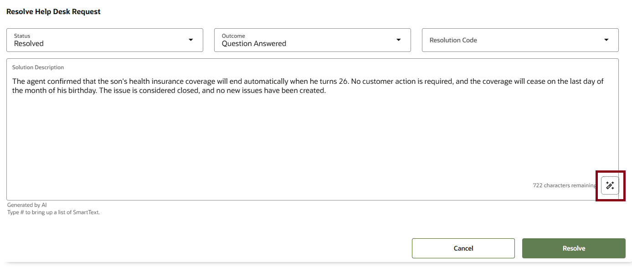Open the Status dropdown arrow
632x267 pixels.
191,40
